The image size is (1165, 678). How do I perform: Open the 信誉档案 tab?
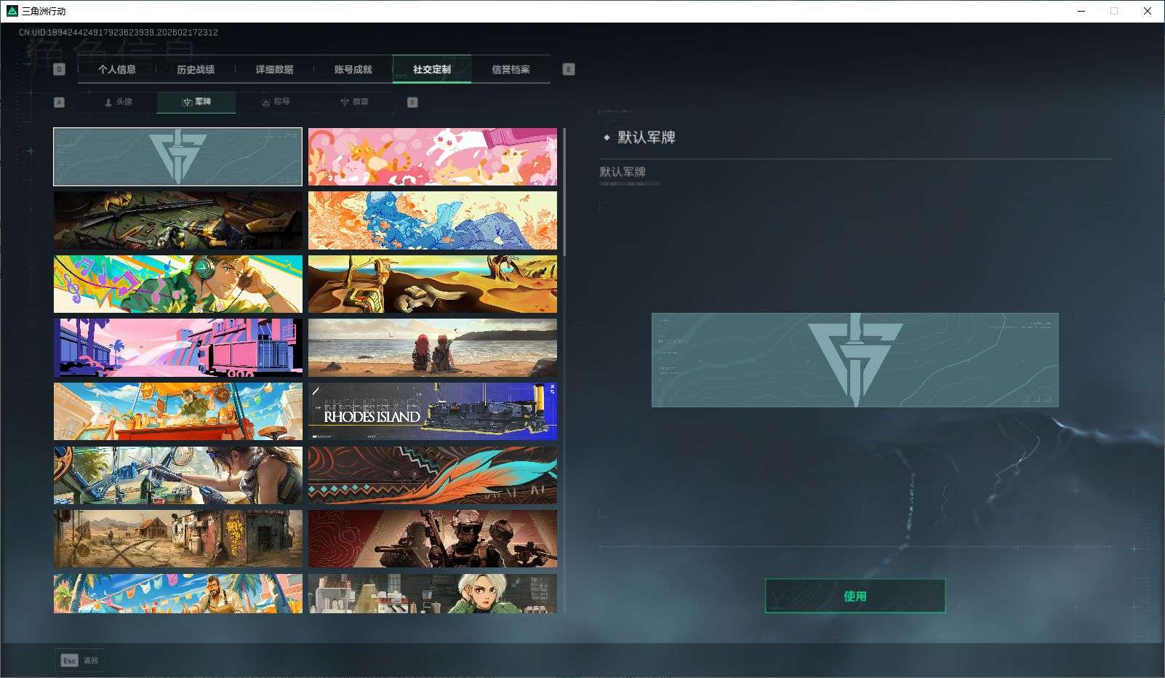511,69
